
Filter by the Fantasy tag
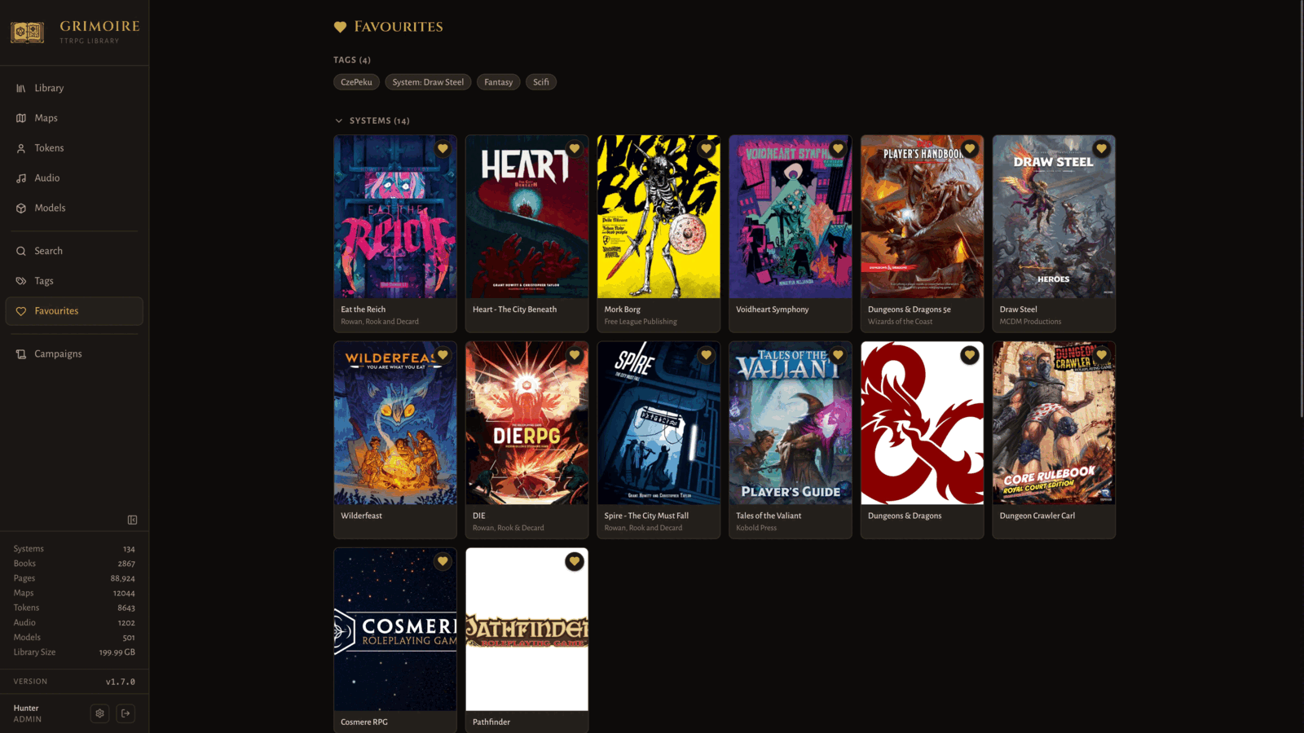(498, 82)
